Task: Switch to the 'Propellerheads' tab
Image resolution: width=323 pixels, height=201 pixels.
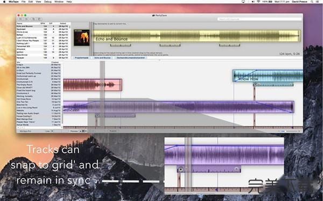Action: pos(82,58)
